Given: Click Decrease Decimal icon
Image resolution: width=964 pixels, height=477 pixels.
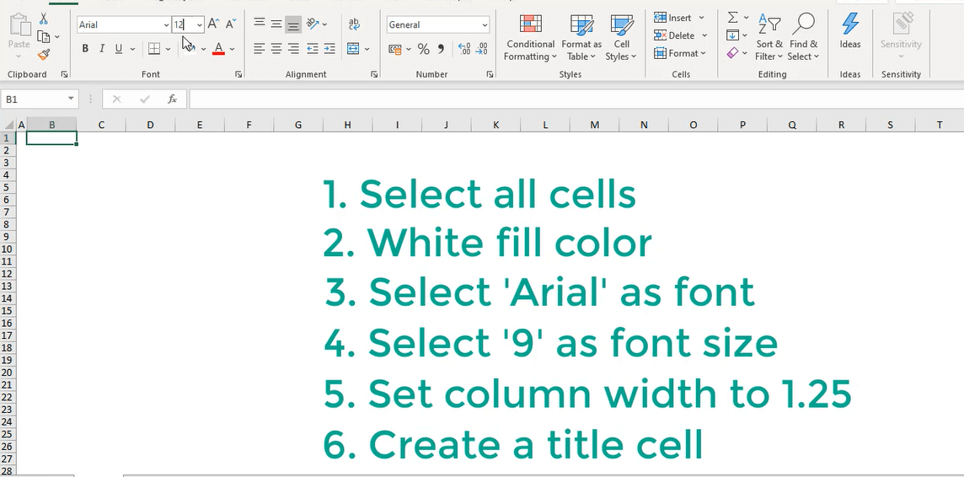Looking at the screenshot, I should 482,49.
